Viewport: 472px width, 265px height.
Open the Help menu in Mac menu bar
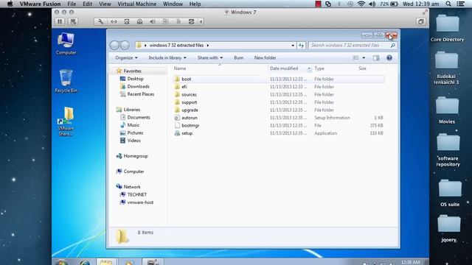[x=195, y=4]
